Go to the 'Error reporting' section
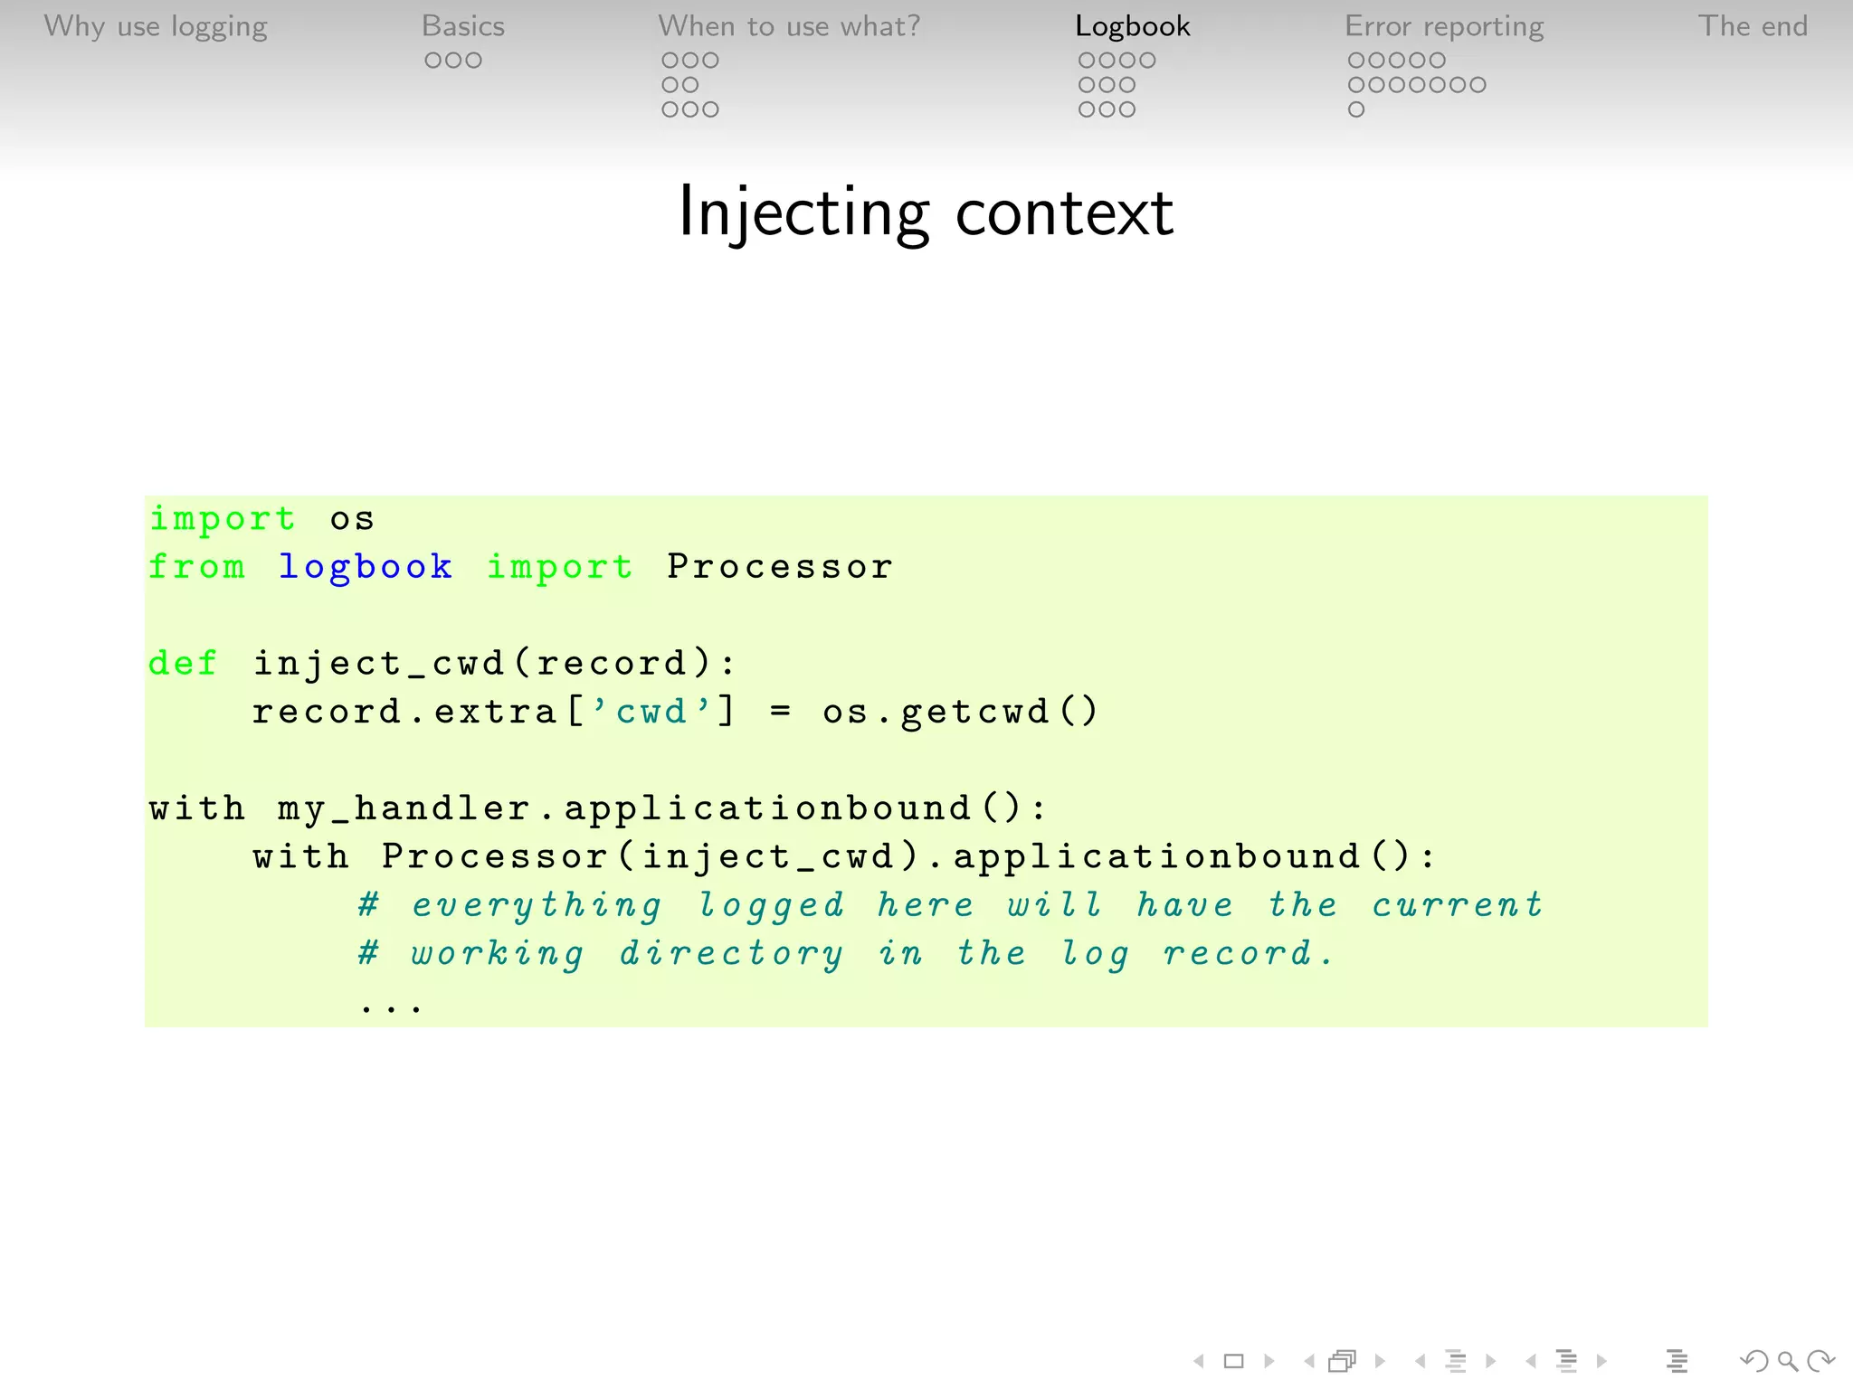Screen dimensions: 1853x1389 pyautogui.click(x=1444, y=26)
